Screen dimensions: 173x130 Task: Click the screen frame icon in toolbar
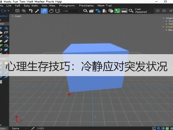124,11
